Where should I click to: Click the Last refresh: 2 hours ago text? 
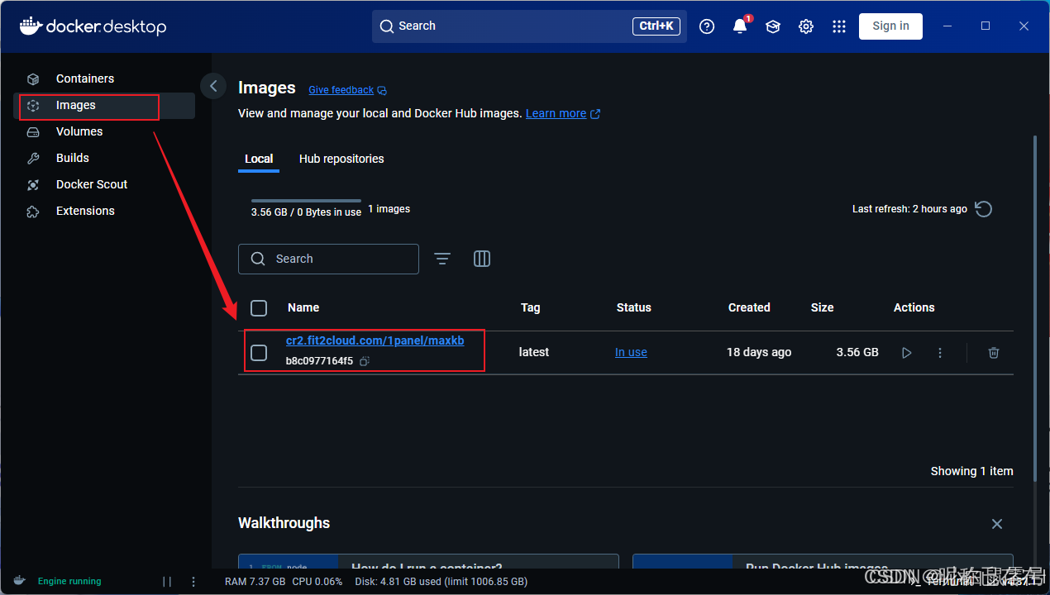[x=909, y=209]
